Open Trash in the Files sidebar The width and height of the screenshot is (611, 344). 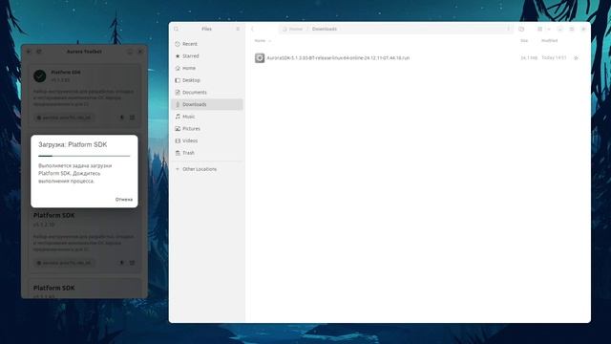pyautogui.click(x=207, y=153)
